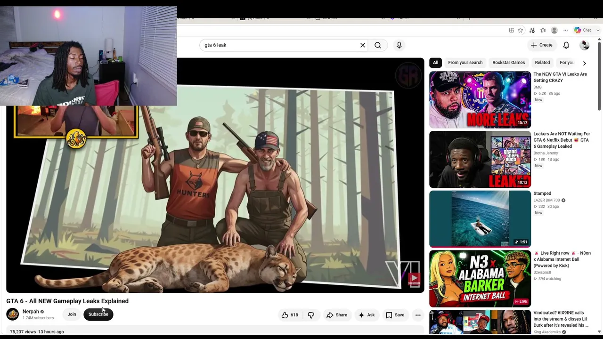Screen dimensions: 603x339
Task: Open the Dzeisons8 channel name
Action: [x=542, y=273]
